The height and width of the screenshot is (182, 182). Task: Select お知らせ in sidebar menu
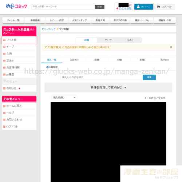tap(19, 88)
